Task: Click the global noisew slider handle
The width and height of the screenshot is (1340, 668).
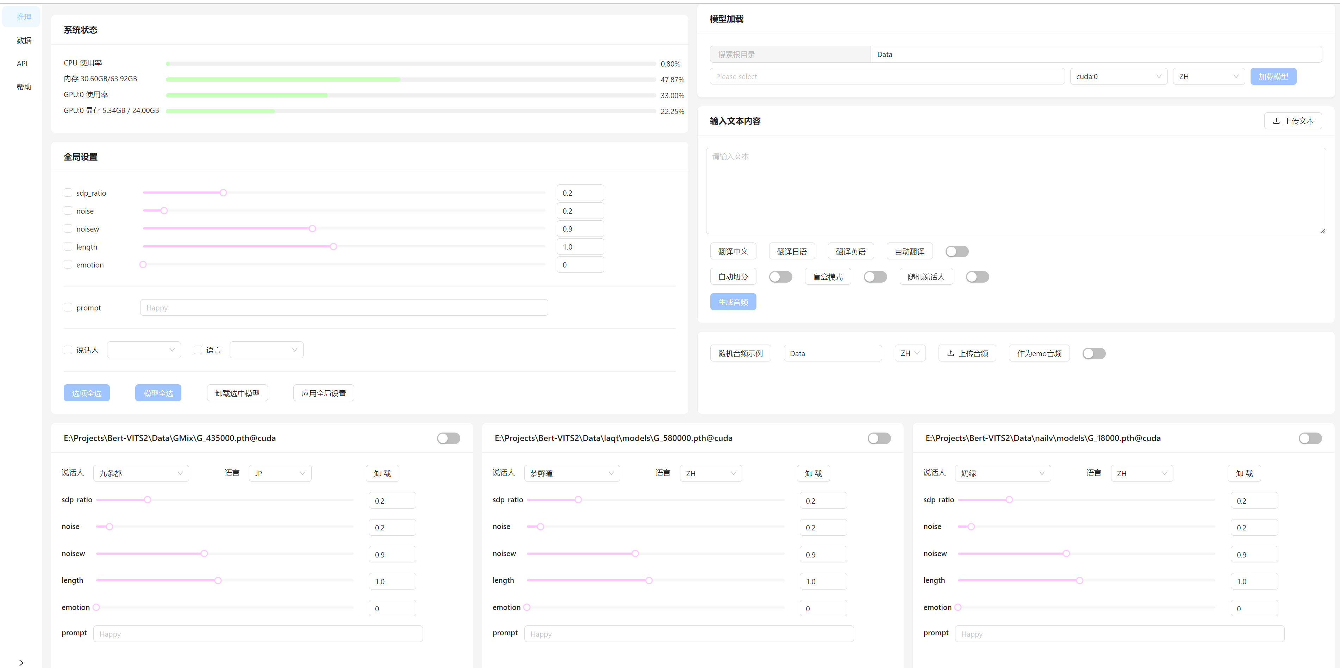Action: [x=312, y=229]
